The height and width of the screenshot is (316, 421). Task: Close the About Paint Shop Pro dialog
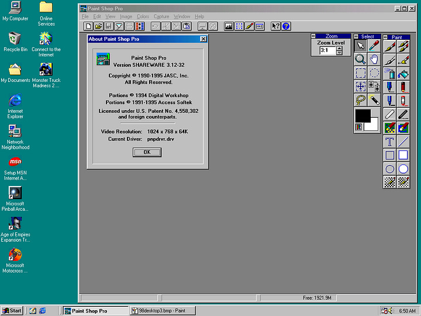(203, 39)
